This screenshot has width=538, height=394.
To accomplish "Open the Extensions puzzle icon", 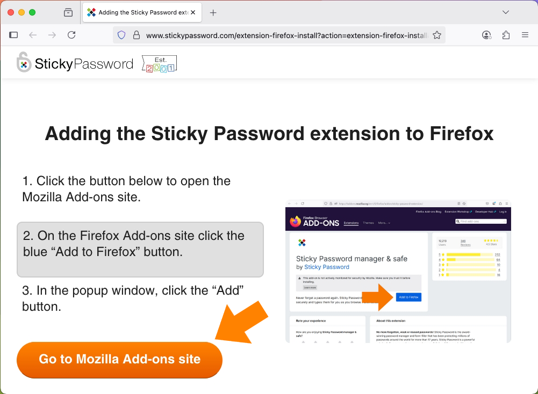I will [506, 35].
